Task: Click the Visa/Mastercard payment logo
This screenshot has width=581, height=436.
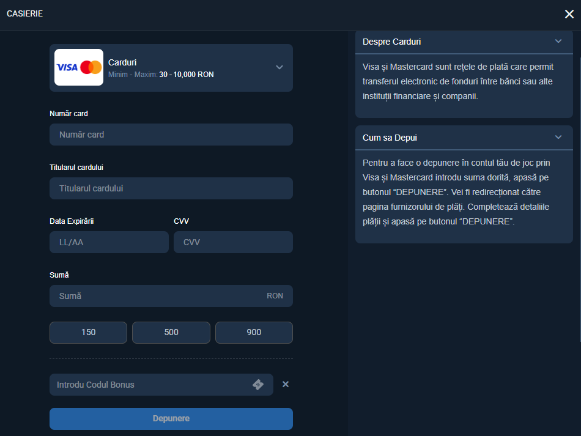Action: coord(79,68)
